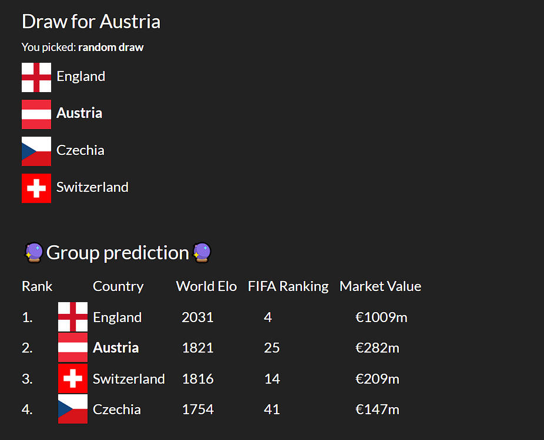Click Czechia flag in prediction table
Image resolution: width=544 pixels, height=440 pixels.
73,409
